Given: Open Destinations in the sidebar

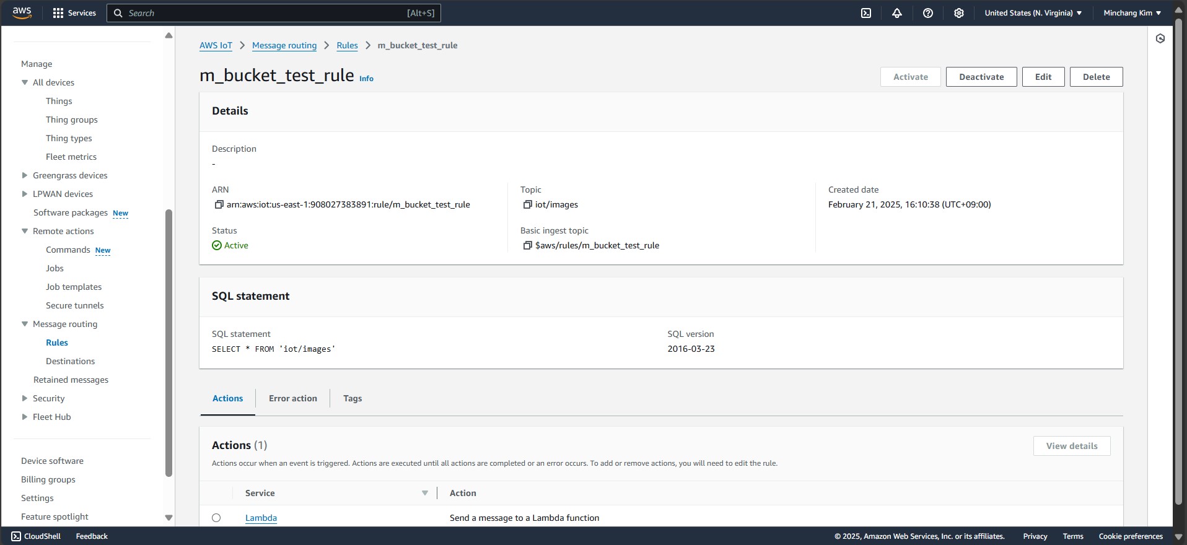Looking at the screenshot, I should [x=71, y=361].
